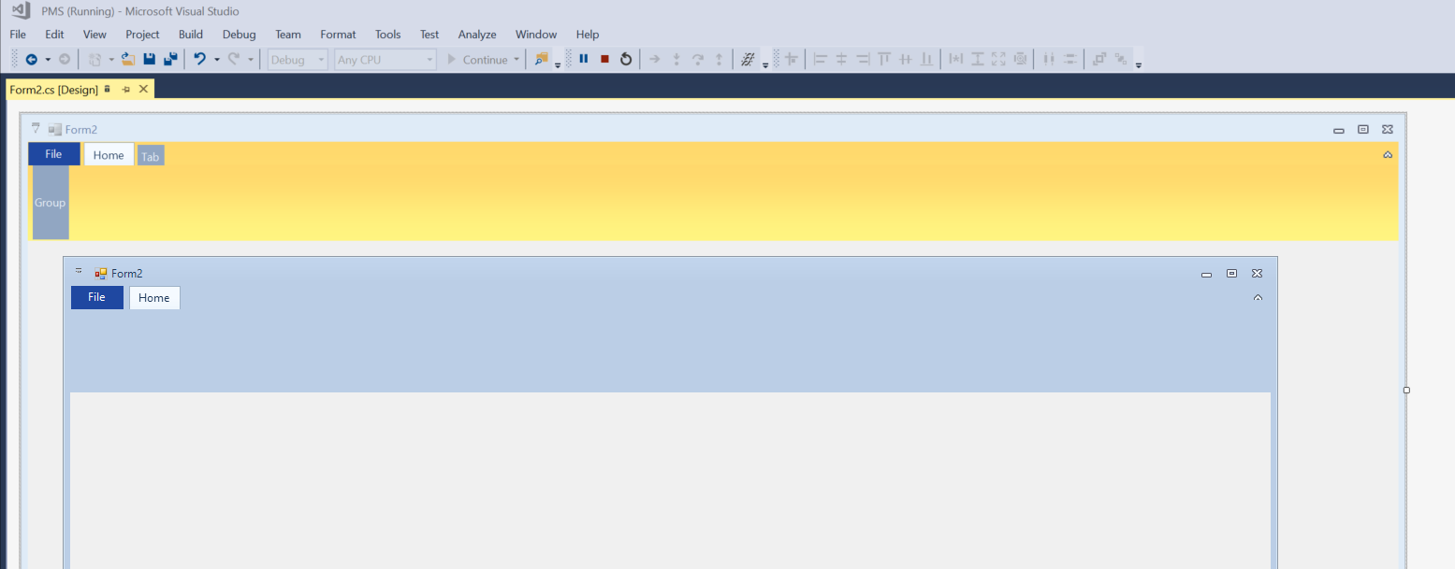The width and height of the screenshot is (1455, 569).
Task: Collapse the yellow outer ribbon using its chevron
Action: click(x=1388, y=155)
